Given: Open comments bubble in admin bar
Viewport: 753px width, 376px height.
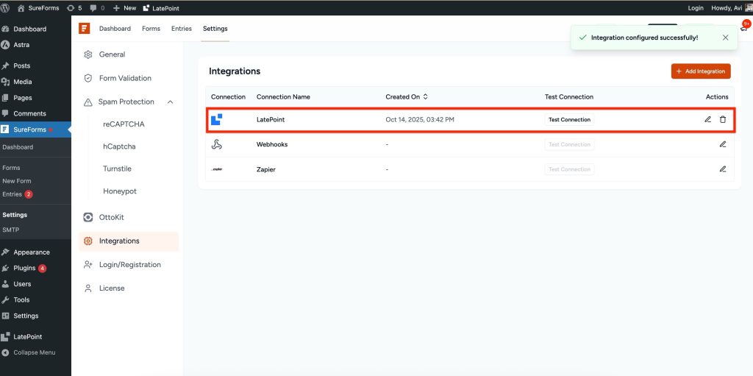Looking at the screenshot, I should click(x=97, y=7).
